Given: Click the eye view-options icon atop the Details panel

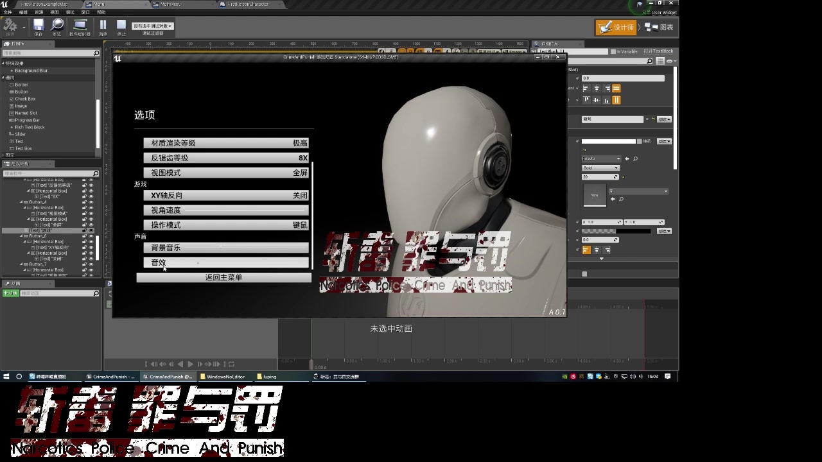Looking at the screenshot, I should pos(669,61).
